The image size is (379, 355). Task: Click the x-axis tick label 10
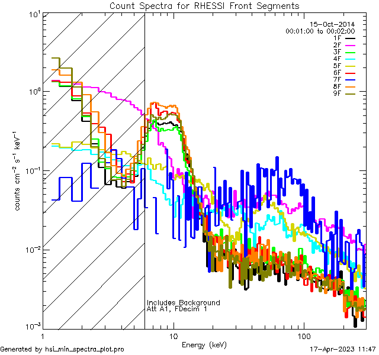click(173, 335)
